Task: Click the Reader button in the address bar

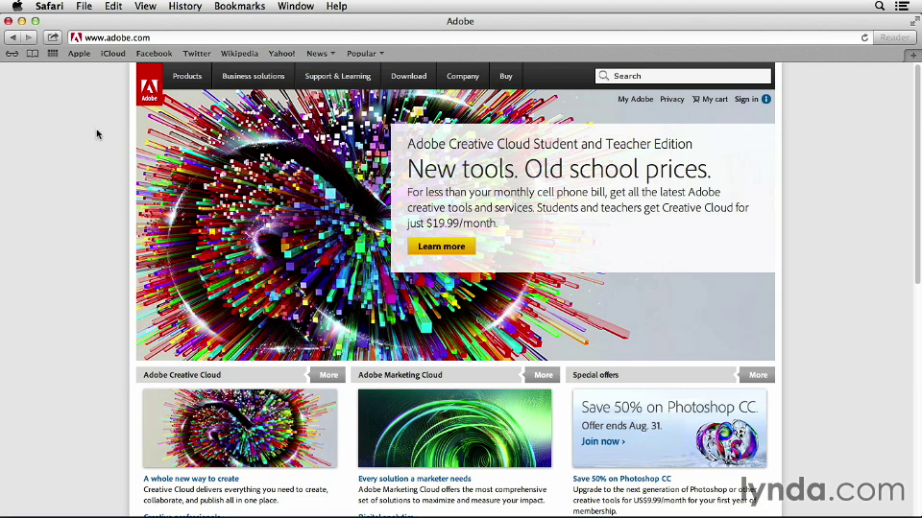Action: click(894, 37)
